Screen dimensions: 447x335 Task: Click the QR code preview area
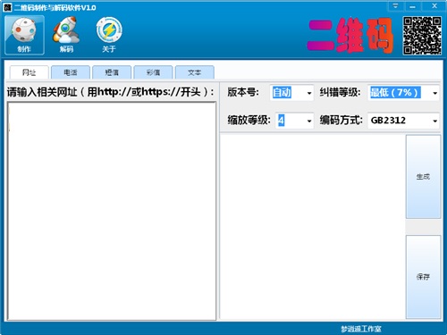(313, 227)
